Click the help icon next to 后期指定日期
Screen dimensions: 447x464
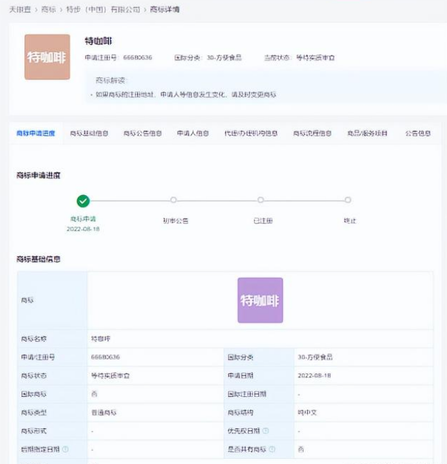[66, 449]
